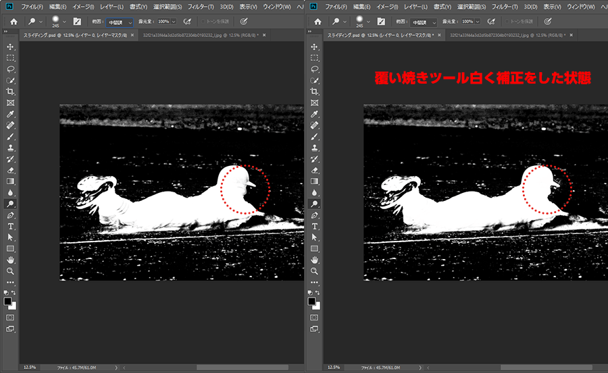This screenshot has width=608, height=373.
Task: Pick the Lasso tool in right window
Action: pyautogui.click(x=314, y=69)
